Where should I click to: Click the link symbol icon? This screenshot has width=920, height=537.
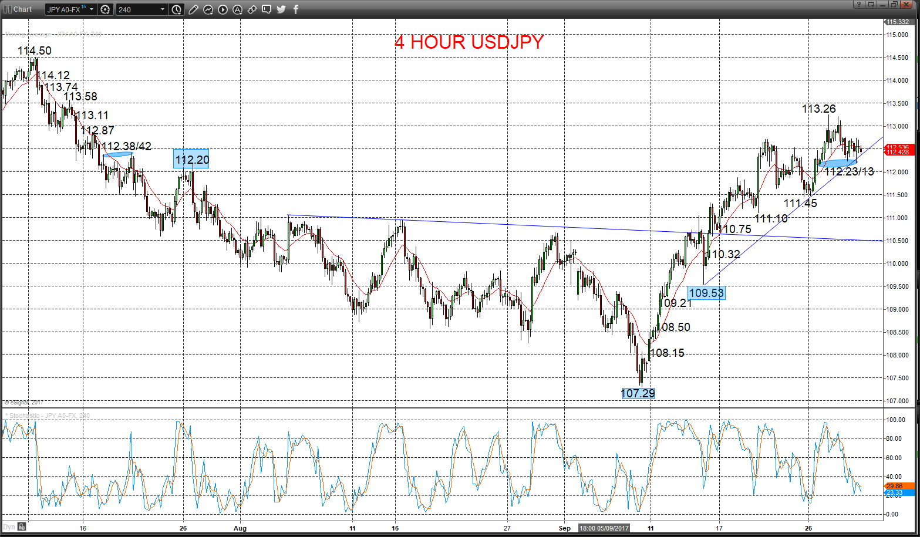tap(252, 9)
